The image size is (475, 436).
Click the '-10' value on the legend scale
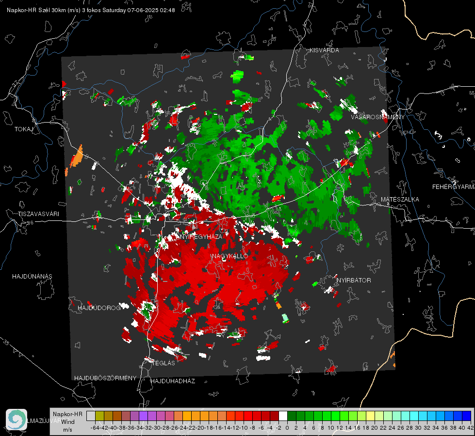244,428
